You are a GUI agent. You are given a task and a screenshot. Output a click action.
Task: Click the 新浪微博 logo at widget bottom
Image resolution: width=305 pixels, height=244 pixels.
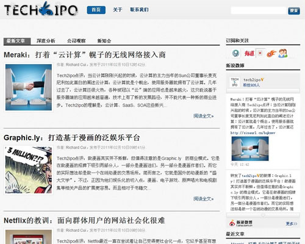coord(241,223)
